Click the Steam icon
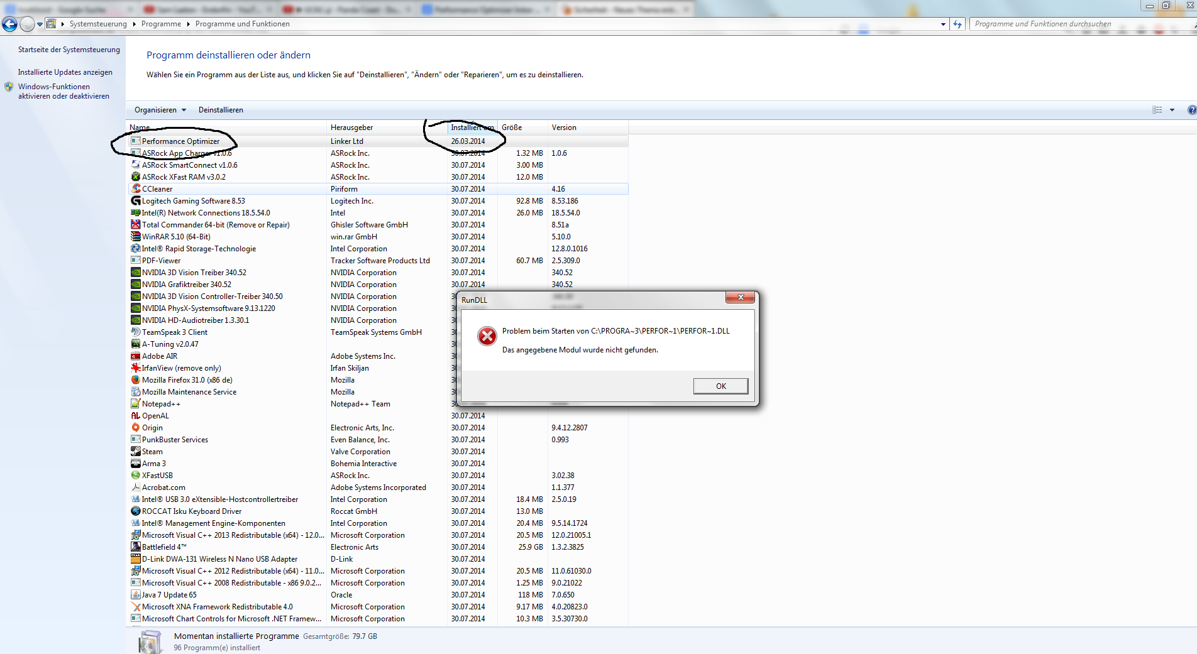 tap(136, 452)
